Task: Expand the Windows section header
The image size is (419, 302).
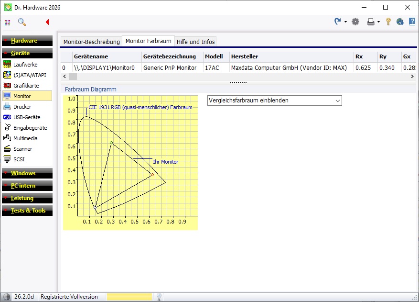Action: pyautogui.click(x=27, y=173)
